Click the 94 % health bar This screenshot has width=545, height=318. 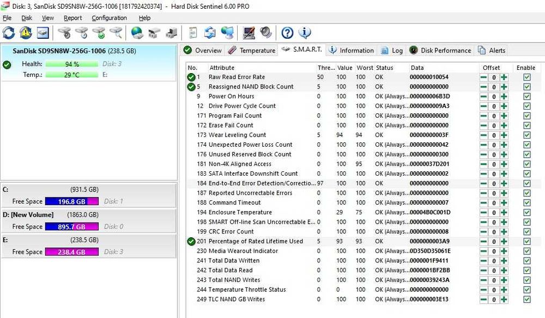click(71, 64)
